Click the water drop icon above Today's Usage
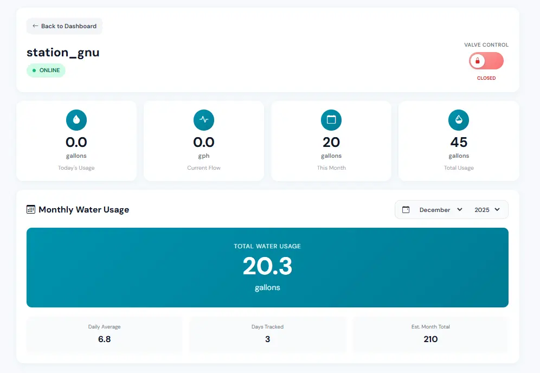This screenshot has width=540, height=373. click(x=76, y=120)
